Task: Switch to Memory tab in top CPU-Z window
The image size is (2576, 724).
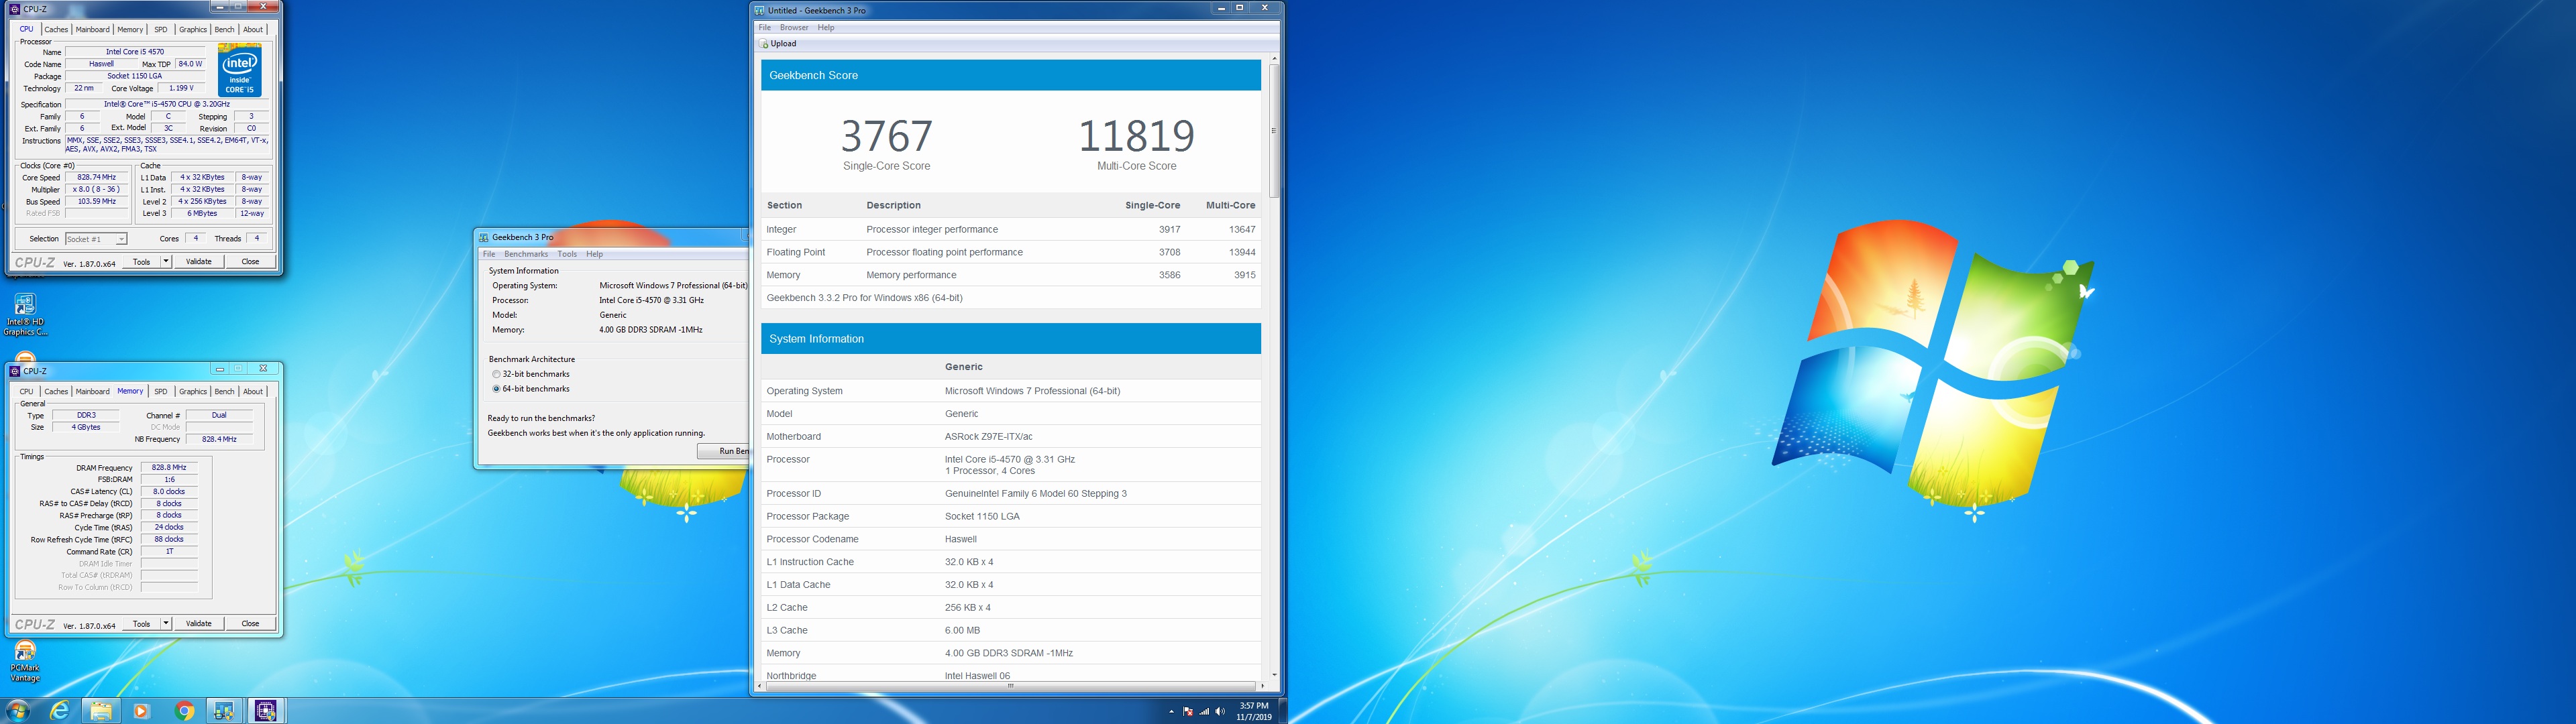Action: 130,30
